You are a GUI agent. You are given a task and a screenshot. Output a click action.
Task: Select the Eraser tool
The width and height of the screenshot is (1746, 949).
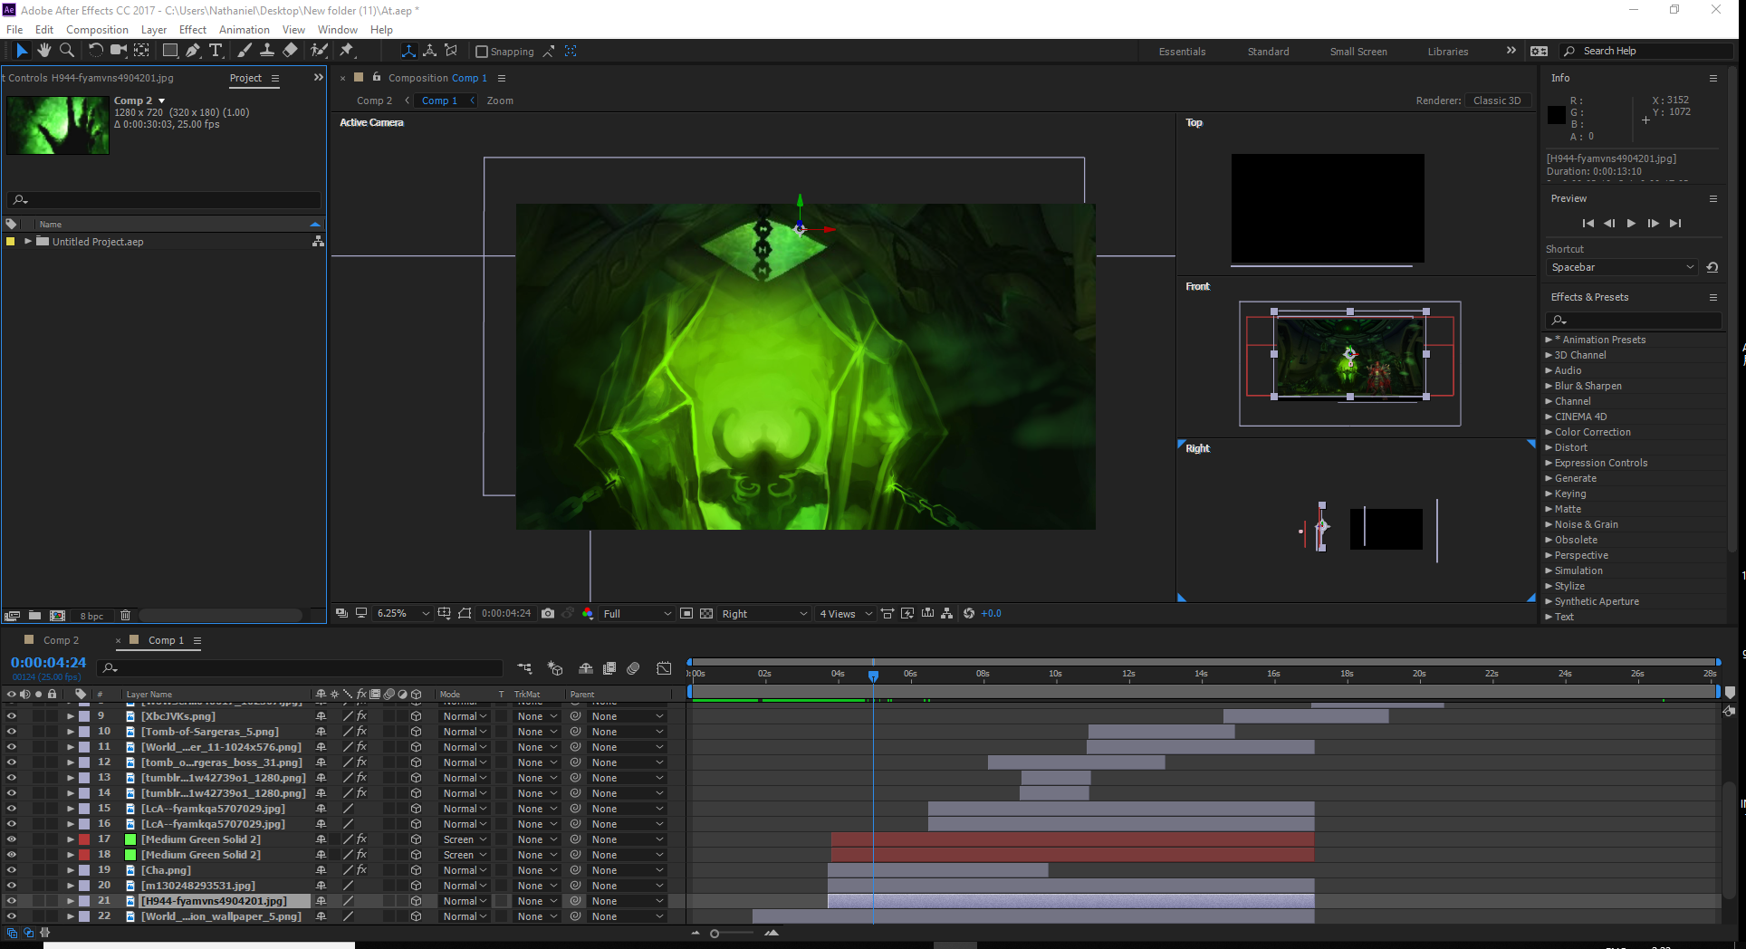coord(290,51)
